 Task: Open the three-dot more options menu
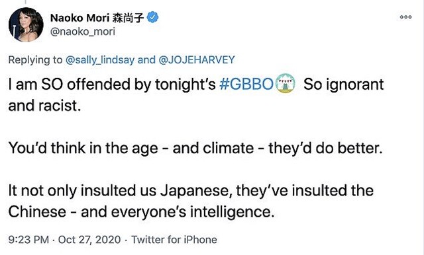(405, 17)
